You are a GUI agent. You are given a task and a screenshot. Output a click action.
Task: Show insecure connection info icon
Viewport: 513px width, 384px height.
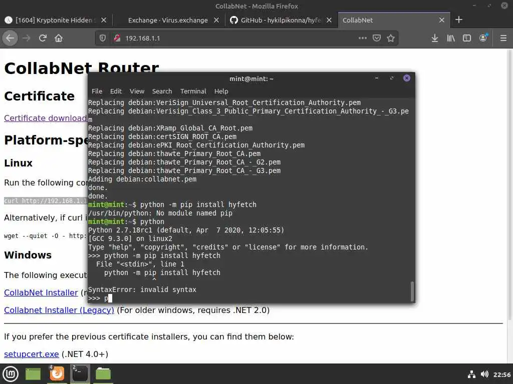point(117,38)
